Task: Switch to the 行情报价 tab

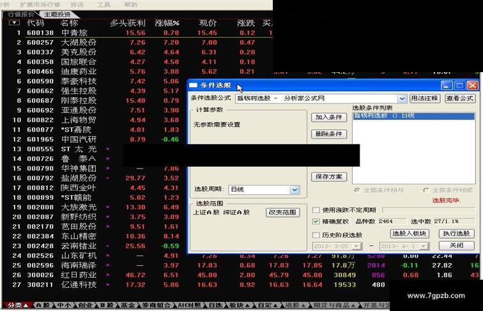Action: pyautogui.click(x=20, y=15)
